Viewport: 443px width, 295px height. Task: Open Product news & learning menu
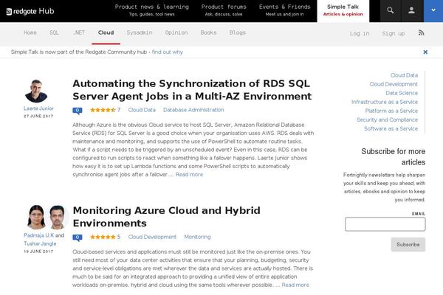151,10
